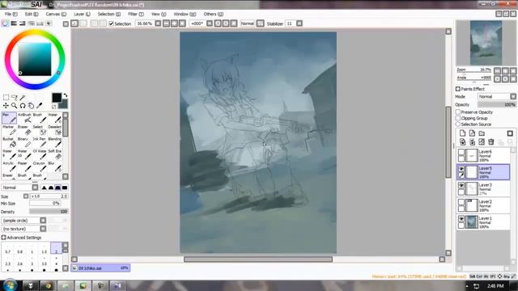Create a new layer folder

pyautogui.click(x=482, y=133)
